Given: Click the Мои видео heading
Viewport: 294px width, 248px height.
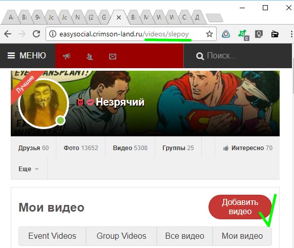Looking at the screenshot, I should tap(52, 208).
